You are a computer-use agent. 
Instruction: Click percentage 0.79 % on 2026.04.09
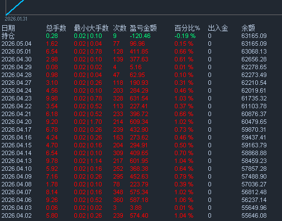click(184, 176)
